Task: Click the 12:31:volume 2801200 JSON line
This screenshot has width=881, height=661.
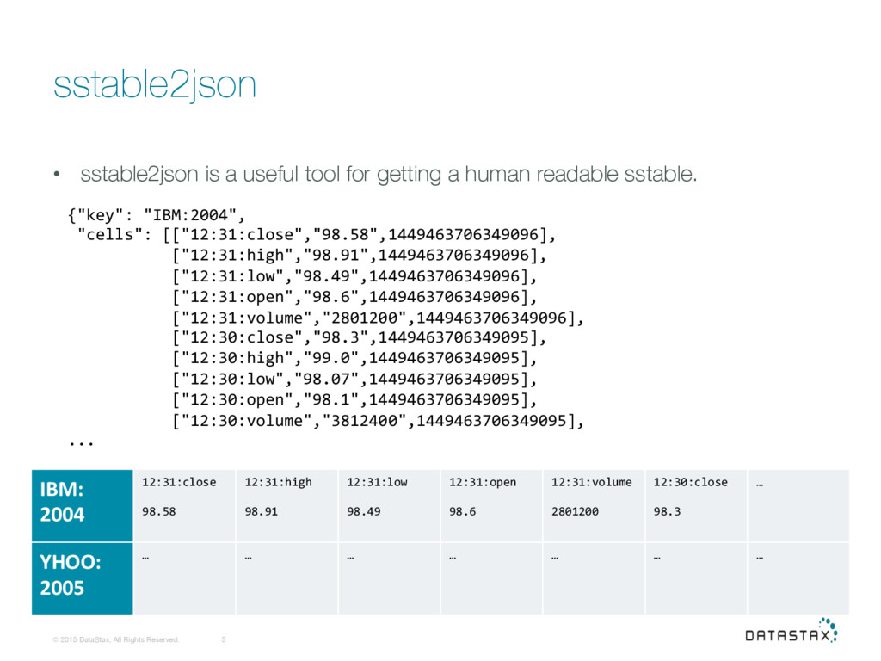Action: coord(379,318)
